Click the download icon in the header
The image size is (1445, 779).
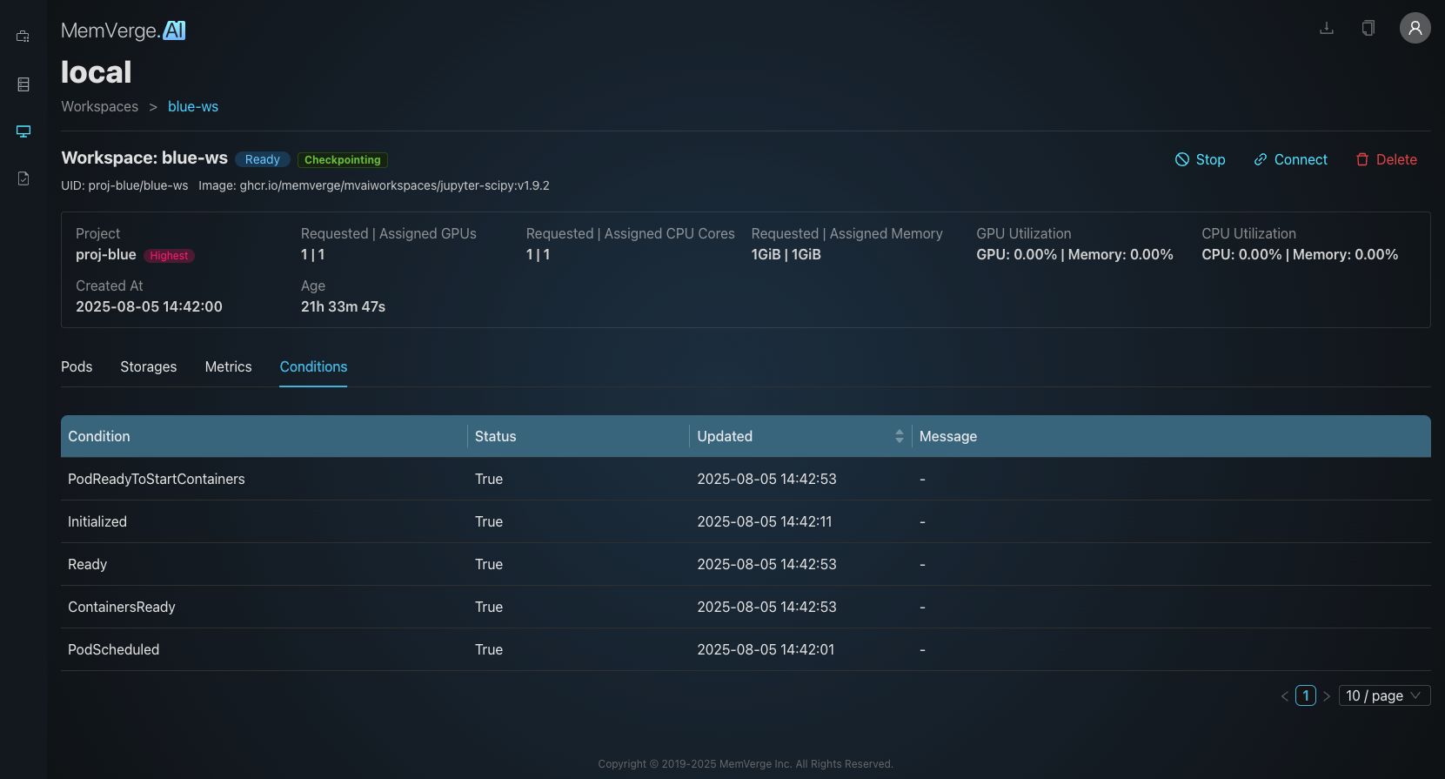[x=1326, y=29]
